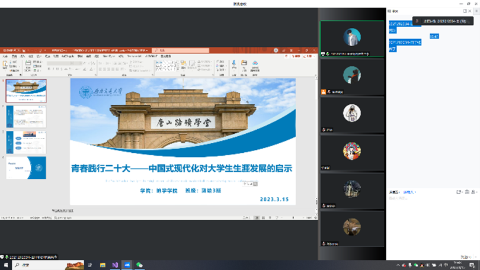Screen dimensions: 480x270
Task: Click the slide title text about 青春践行二十大
Action: coord(182,169)
